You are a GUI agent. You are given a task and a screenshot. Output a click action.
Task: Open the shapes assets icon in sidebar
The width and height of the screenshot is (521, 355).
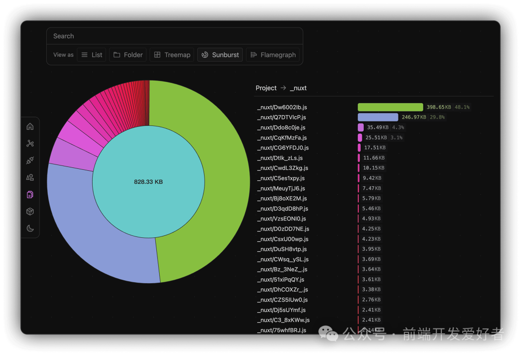point(30,177)
